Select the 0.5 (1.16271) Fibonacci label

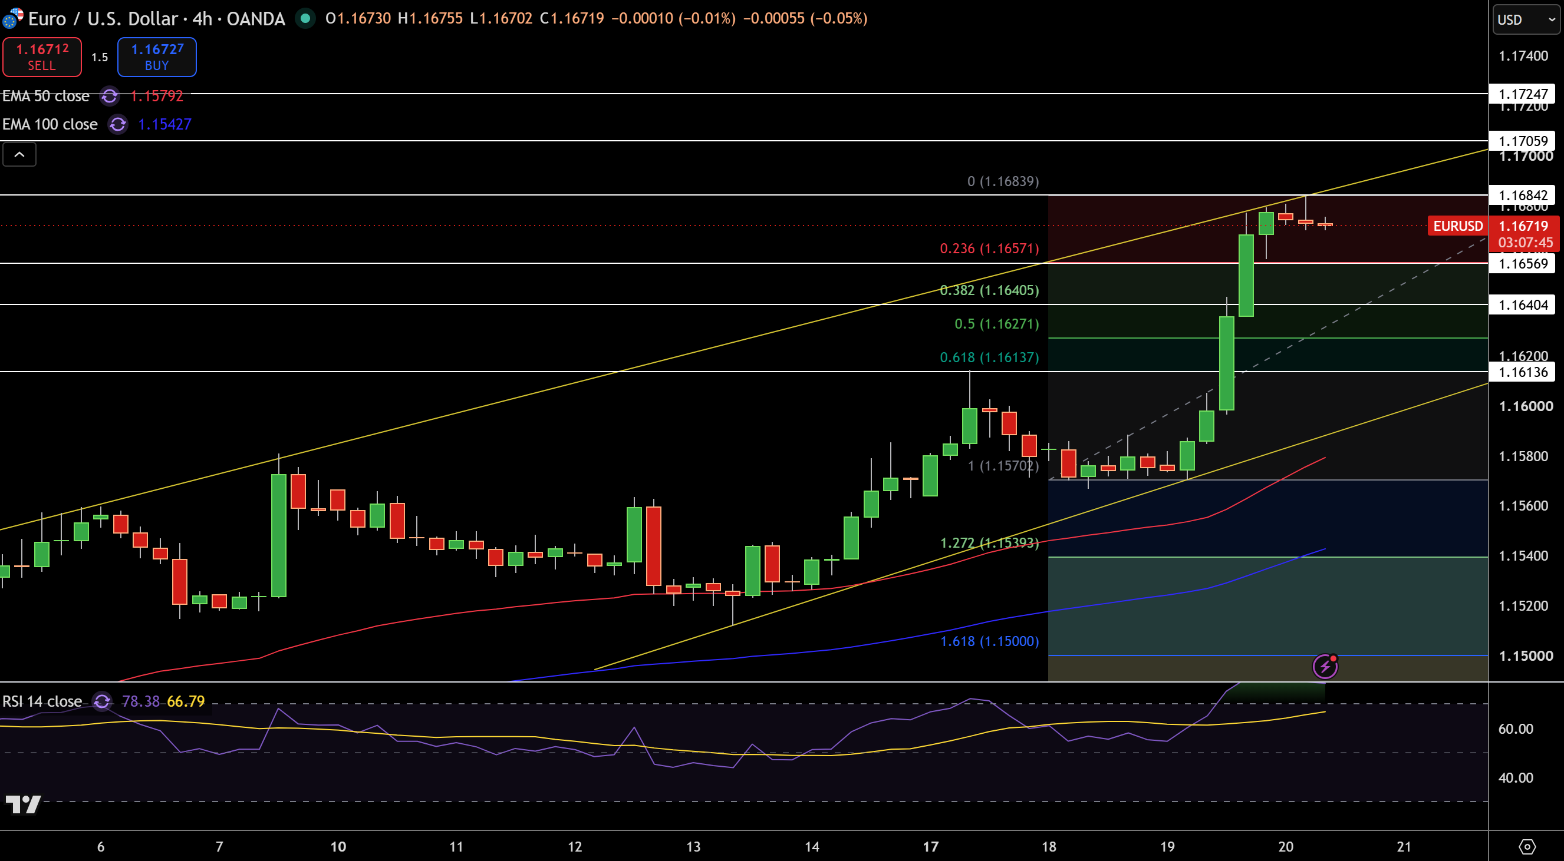point(996,324)
